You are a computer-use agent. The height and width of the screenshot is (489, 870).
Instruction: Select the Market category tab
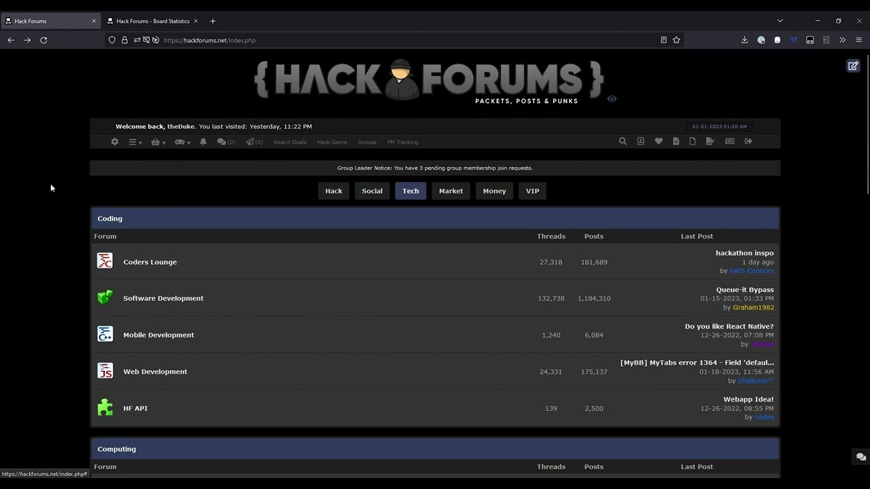[x=451, y=191]
